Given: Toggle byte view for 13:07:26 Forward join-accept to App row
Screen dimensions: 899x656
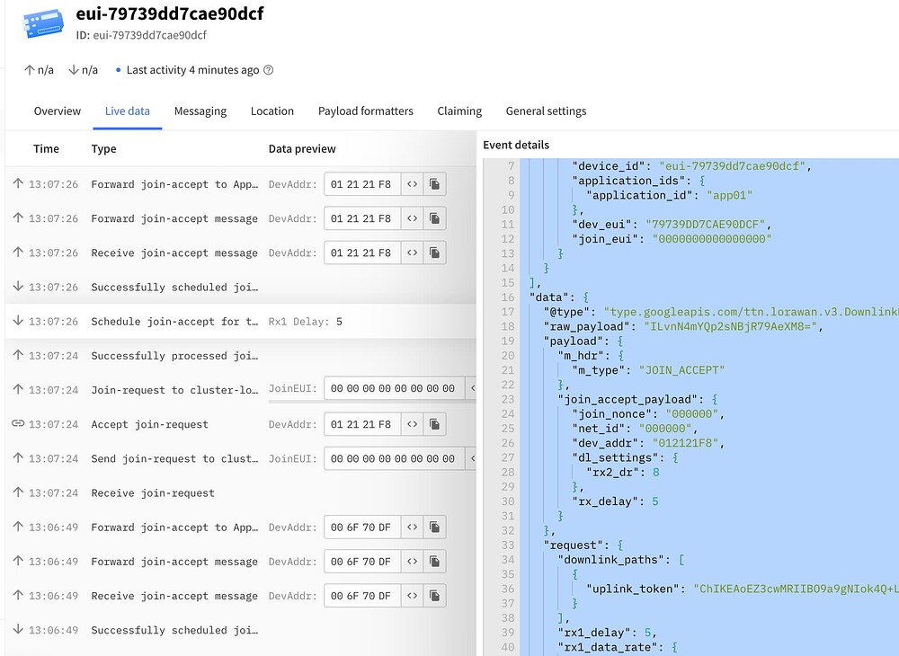Looking at the screenshot, I should click(x=413, y=184).
